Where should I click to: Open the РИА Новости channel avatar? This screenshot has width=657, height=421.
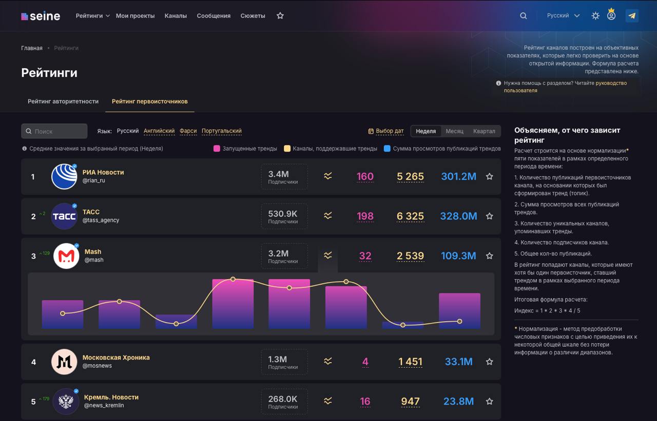pyautogui.click(x=64, y=177)
